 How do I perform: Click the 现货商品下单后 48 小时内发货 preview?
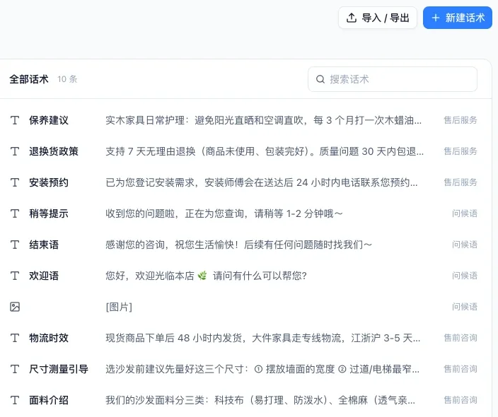click(x=263, y=338)
